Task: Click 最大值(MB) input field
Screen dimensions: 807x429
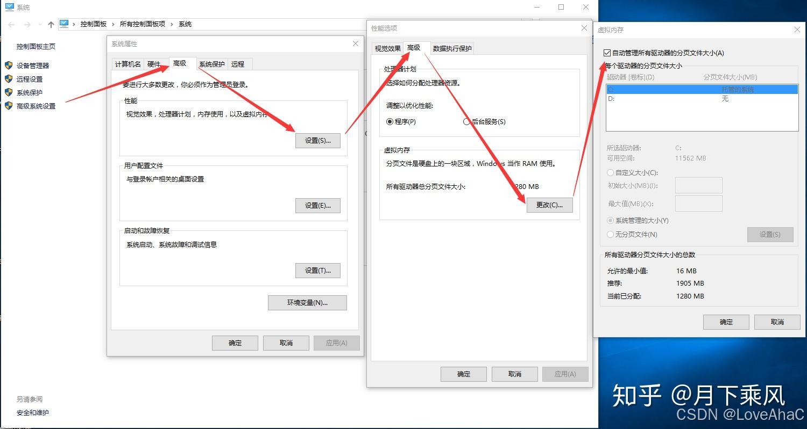Action: coord(698,203)
